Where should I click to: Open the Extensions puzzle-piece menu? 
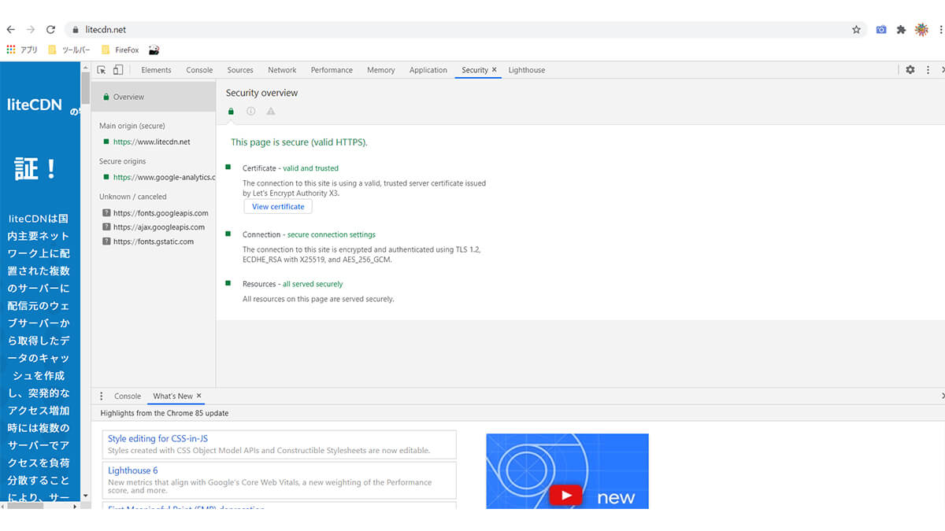[x=901, y=29]
